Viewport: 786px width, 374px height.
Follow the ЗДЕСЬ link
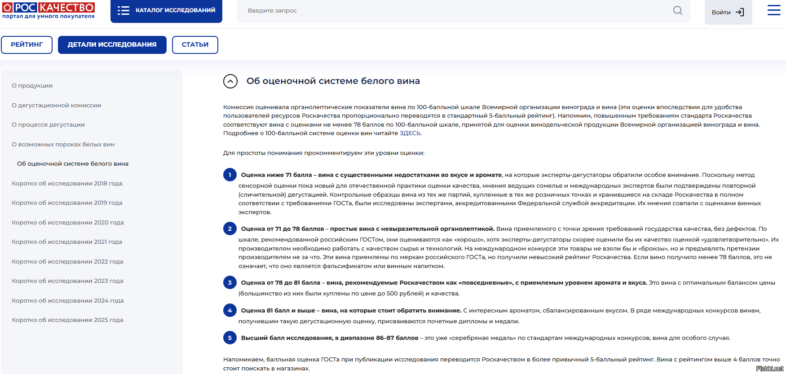click(410, 133)
